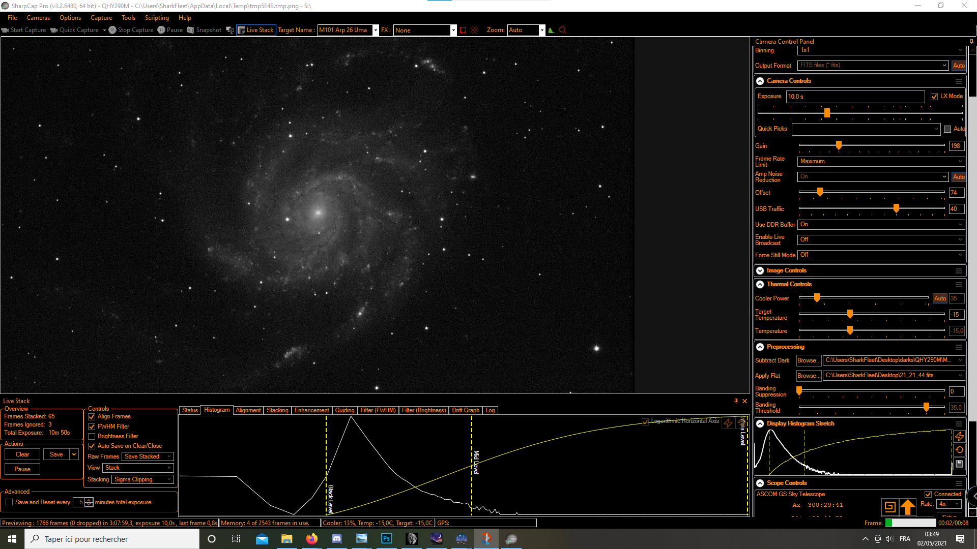Click the reset stretch icon in Display Histogram Stretch
The width and height of the screenshot is (977, 549).
(x=959, y=450)
